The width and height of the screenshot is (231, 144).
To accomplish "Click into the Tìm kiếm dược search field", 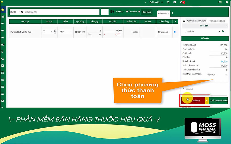I will 60,12.
